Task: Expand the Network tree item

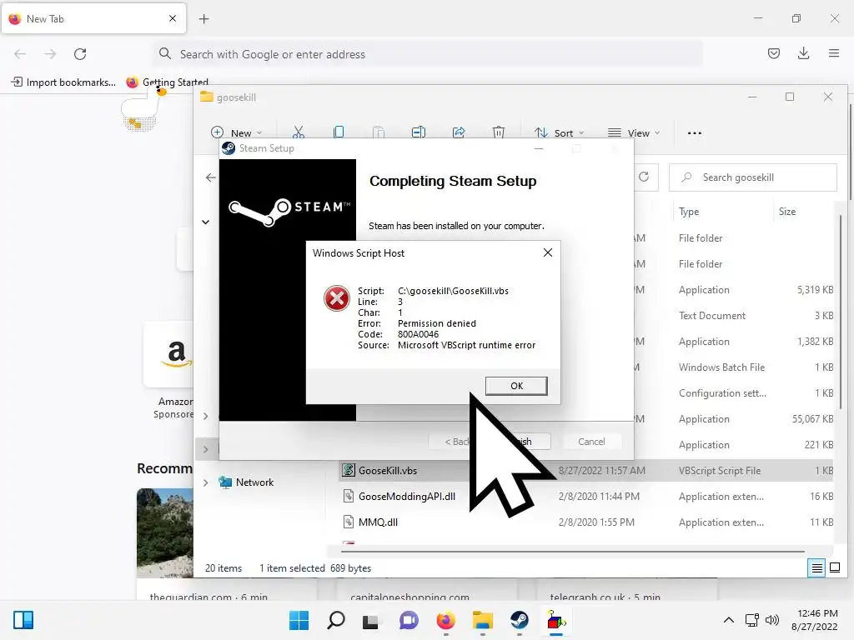Action: [x=205, y=482]
